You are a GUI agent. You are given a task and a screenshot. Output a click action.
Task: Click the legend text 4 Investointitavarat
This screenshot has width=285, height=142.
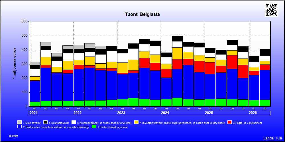pyautogui.click(x=182, y=123)
